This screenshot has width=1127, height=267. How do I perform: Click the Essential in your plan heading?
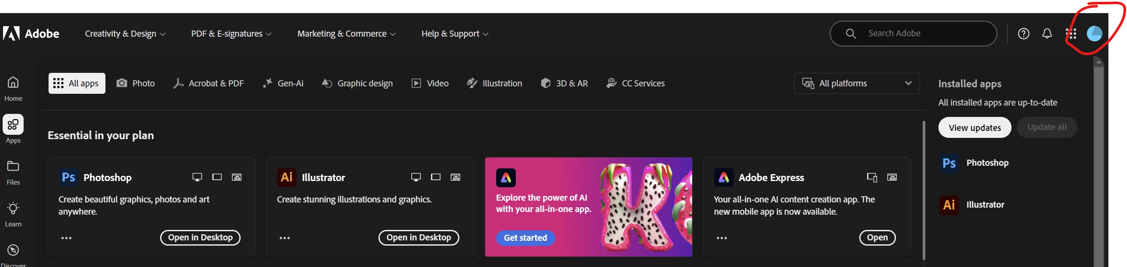coord(101,136)
